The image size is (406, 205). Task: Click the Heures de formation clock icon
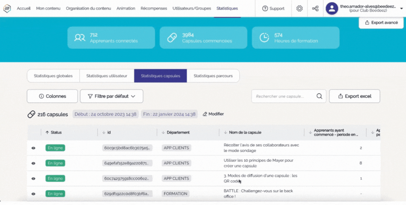(264, 38)
